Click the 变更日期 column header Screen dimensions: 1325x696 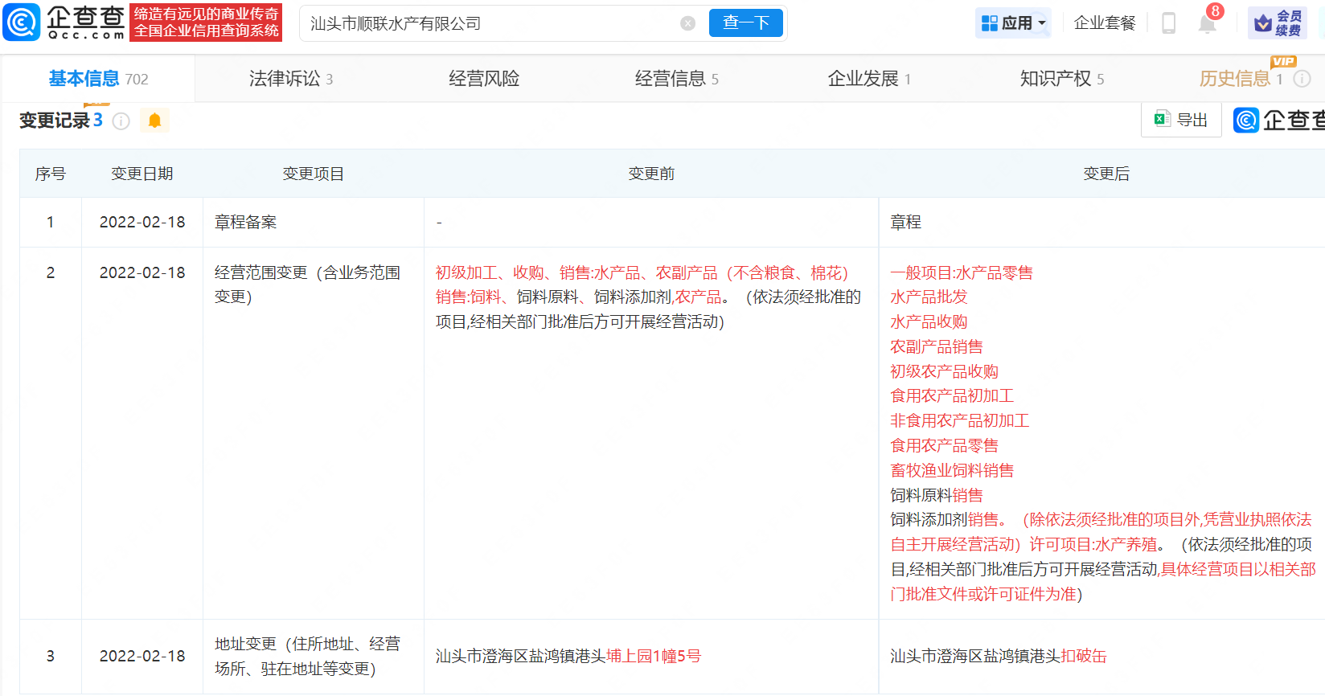pyautogui.click(x=142, y=174)
